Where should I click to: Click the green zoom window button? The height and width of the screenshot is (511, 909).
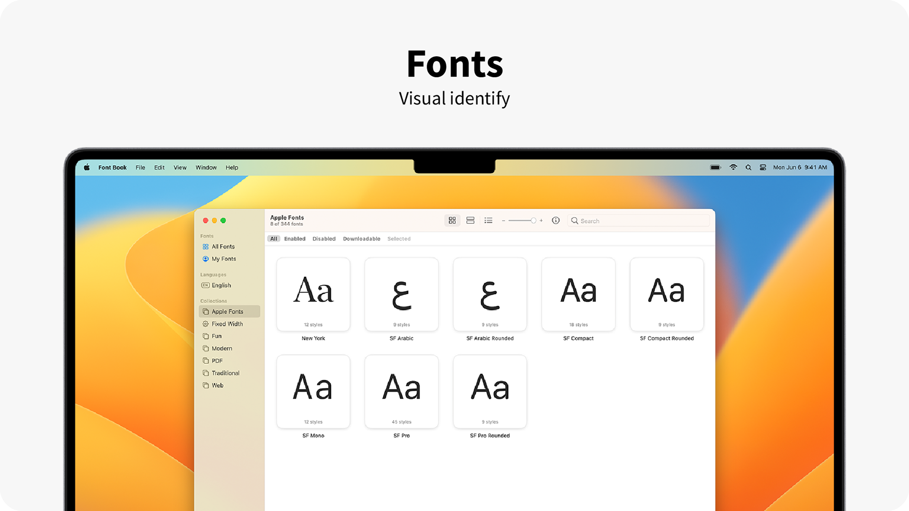pos(223,220)
